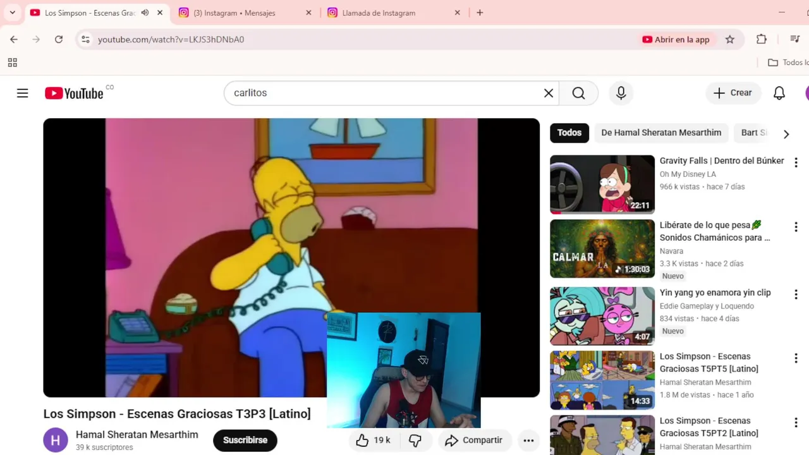Switch to Instagram Mensajes tab
The height and width of the screenshot is (455, 809).
tap(245, 13)
